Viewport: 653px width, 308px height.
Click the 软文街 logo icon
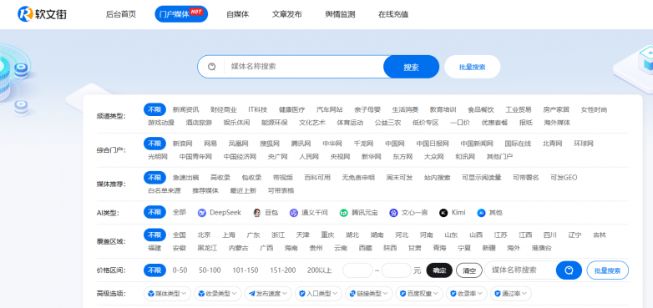25,13
